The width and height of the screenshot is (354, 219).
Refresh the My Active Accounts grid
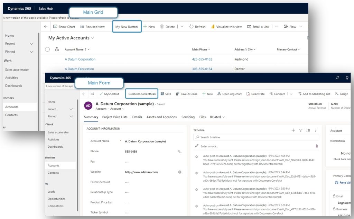click(x=197, y=27)
